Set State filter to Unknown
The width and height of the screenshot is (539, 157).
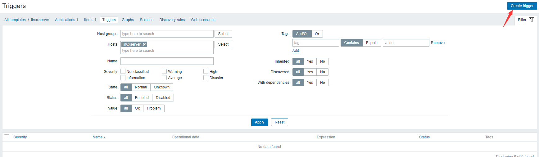tap(162, 87)
